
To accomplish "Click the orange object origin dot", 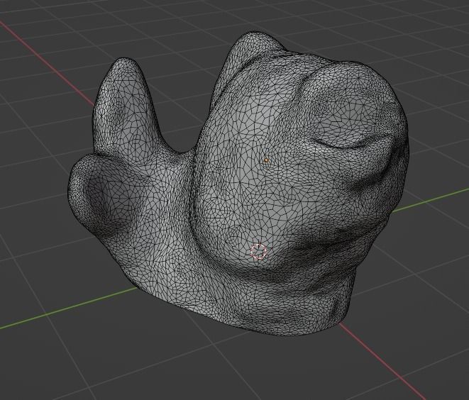I will pyautogui.click(x=266, y=160).
